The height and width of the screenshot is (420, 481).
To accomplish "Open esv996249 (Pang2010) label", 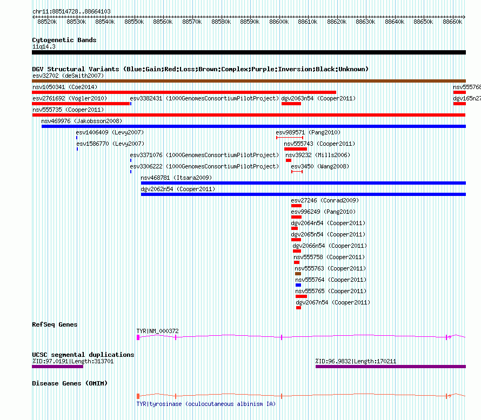I will pyautogui.click(x=323, y=212).
